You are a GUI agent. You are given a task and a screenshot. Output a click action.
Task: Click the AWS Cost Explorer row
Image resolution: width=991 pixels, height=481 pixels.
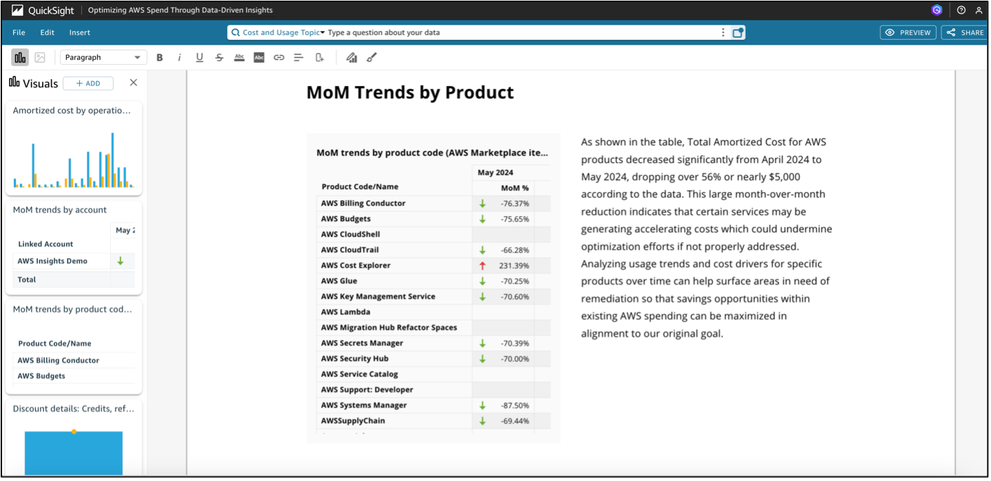pyautogui.click(x=434, y=265)
